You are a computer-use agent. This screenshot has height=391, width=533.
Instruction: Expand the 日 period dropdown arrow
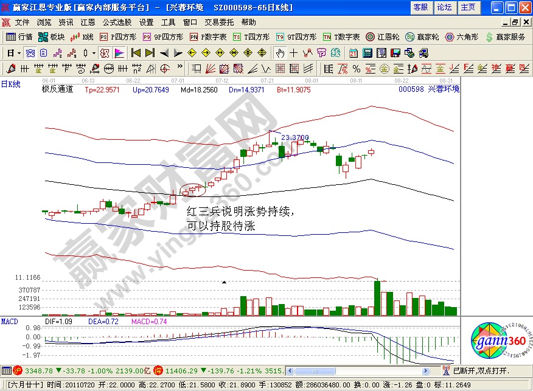19,53
